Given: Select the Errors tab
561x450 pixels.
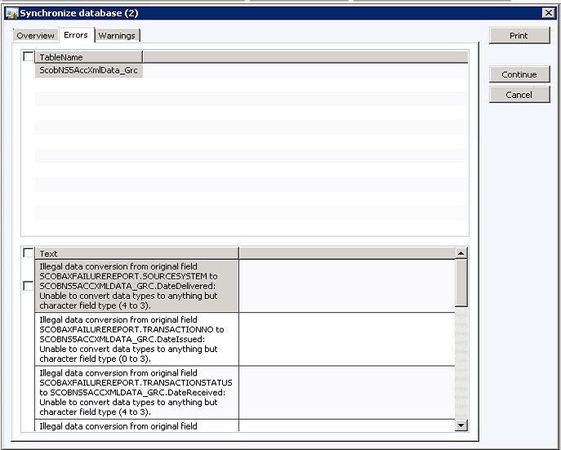Looking at the screenshot, I should click(76, 34).
